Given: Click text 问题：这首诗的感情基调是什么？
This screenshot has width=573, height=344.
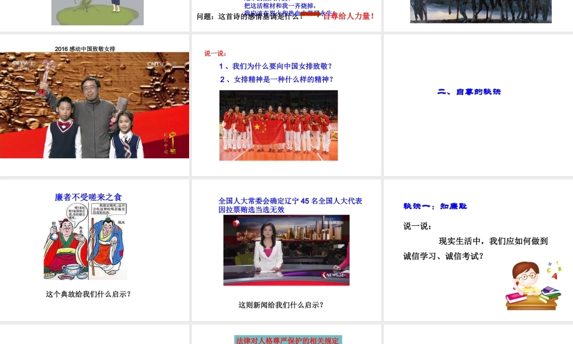Looking at the screenshot, I should point(250,17).
